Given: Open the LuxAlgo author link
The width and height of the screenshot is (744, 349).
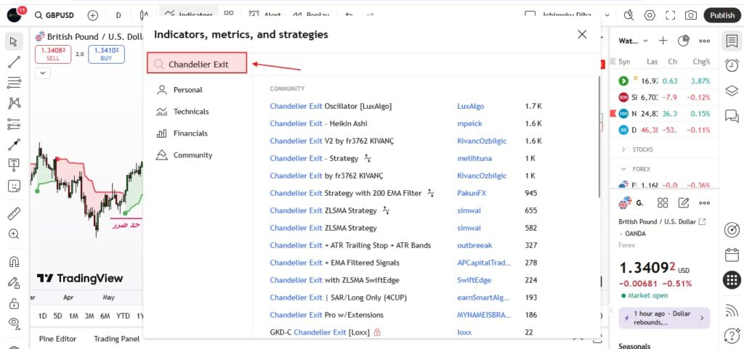Looking at the screenshot, I should point(470,106).
